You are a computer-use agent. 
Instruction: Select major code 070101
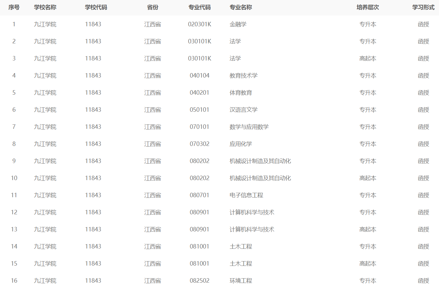point(200,127)
